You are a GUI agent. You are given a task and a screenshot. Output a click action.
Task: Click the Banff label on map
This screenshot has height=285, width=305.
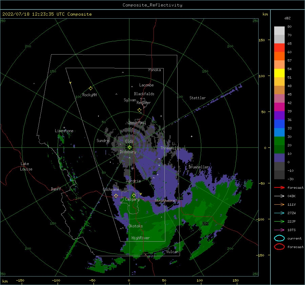point(56,189)
